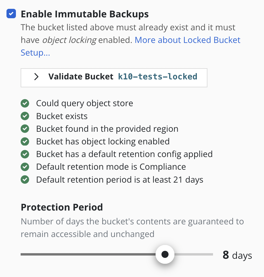
Task: Click the filled slider track left of the handle
Action: click(88, 254)
